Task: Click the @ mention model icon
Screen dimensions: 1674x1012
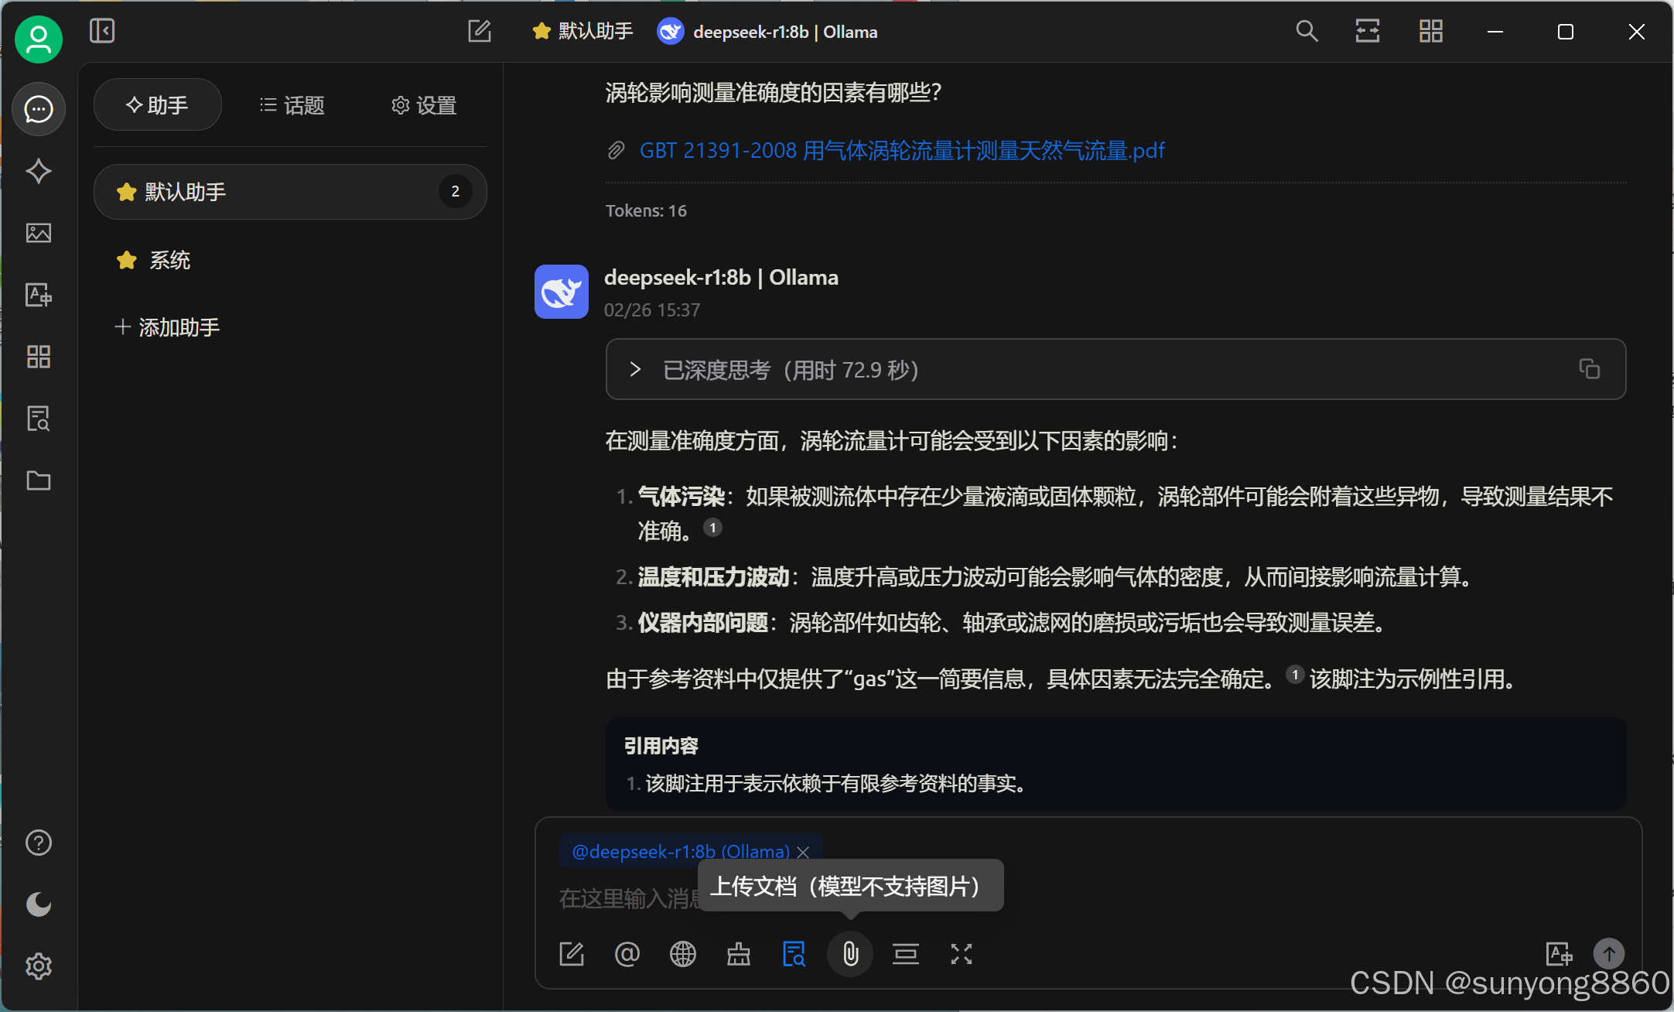Action: [627, 954]
